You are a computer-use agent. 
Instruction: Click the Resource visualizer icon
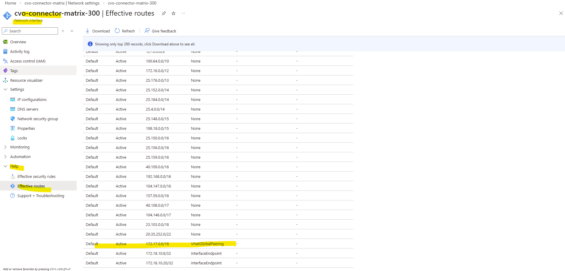tap(5, 80)
